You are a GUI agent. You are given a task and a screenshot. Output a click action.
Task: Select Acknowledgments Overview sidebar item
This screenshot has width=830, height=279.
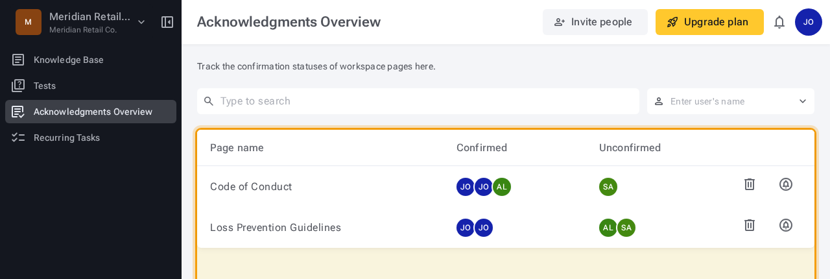coord(91,112)
